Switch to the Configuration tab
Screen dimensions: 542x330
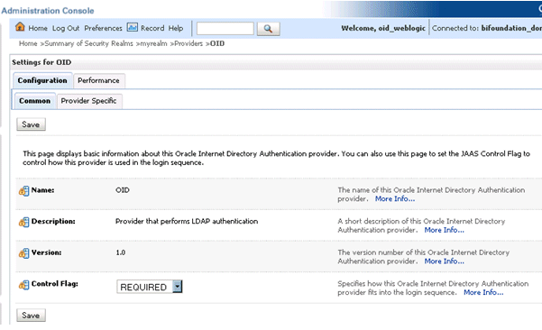(x=42, y=80)
